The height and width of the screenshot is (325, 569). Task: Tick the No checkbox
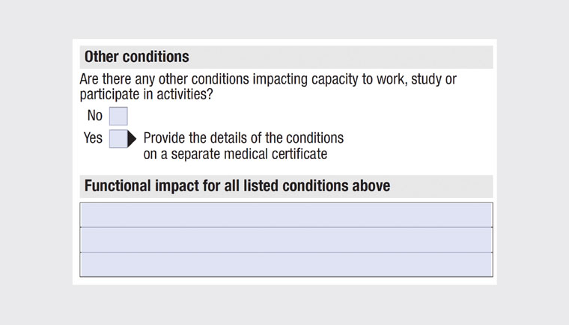(118, 116)
